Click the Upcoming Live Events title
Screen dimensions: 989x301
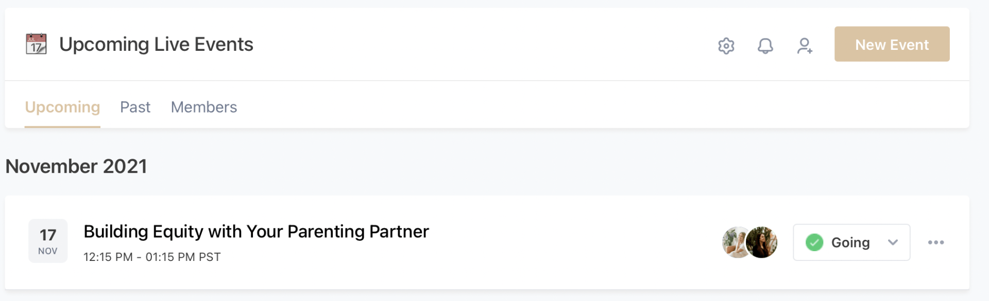tap(156, 44)
